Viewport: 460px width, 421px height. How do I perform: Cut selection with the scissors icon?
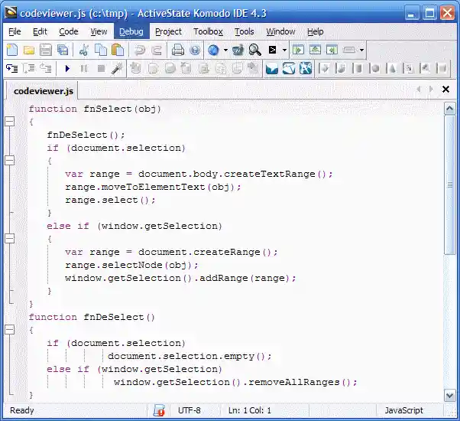84,50
